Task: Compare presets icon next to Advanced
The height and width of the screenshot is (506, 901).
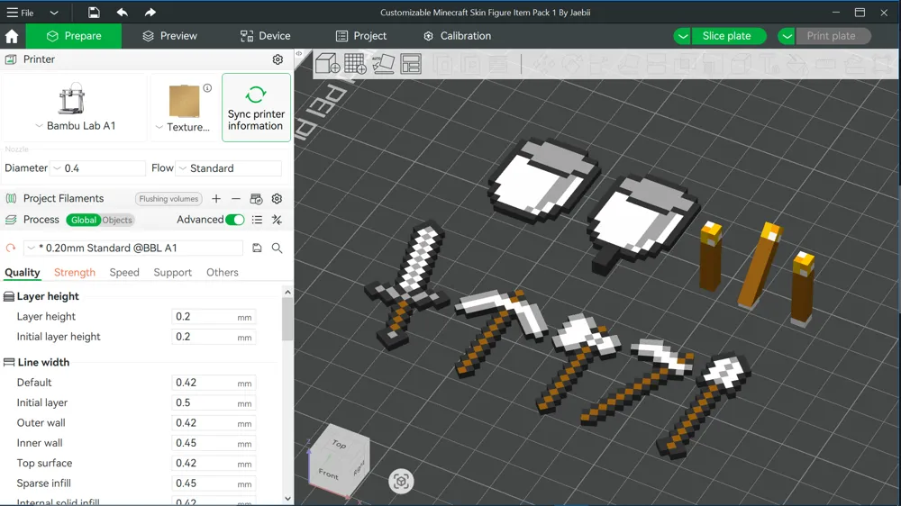Action: (277, 220)
